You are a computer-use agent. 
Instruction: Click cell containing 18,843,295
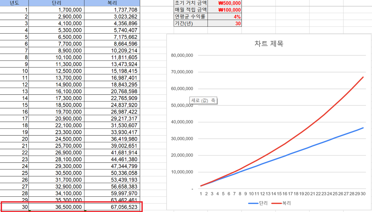[x=112, y=85]
